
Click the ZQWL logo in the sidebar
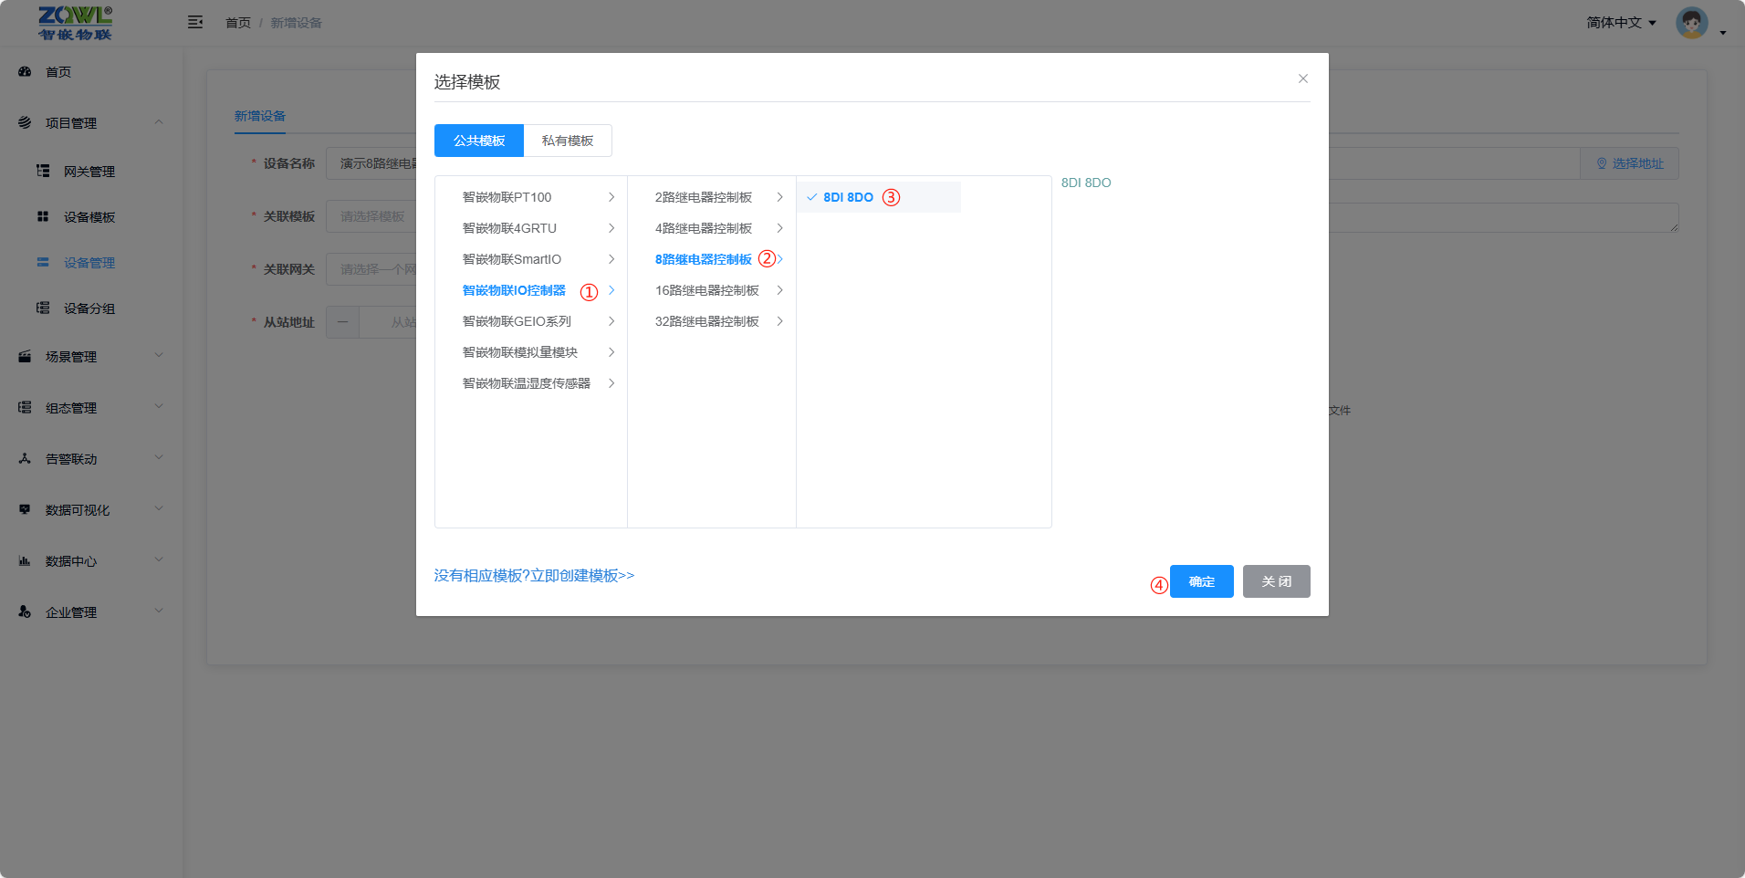pyautogui.click(x=75, y=23)
